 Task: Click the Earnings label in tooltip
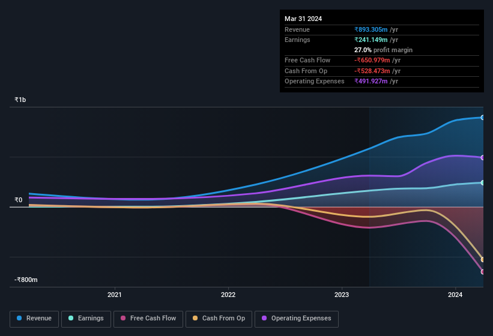[297, 40]
